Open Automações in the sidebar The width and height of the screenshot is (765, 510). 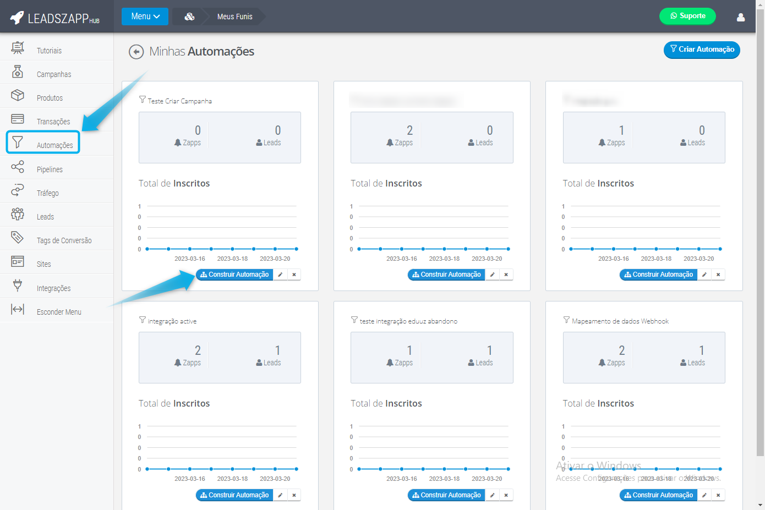tap(54, 145)
